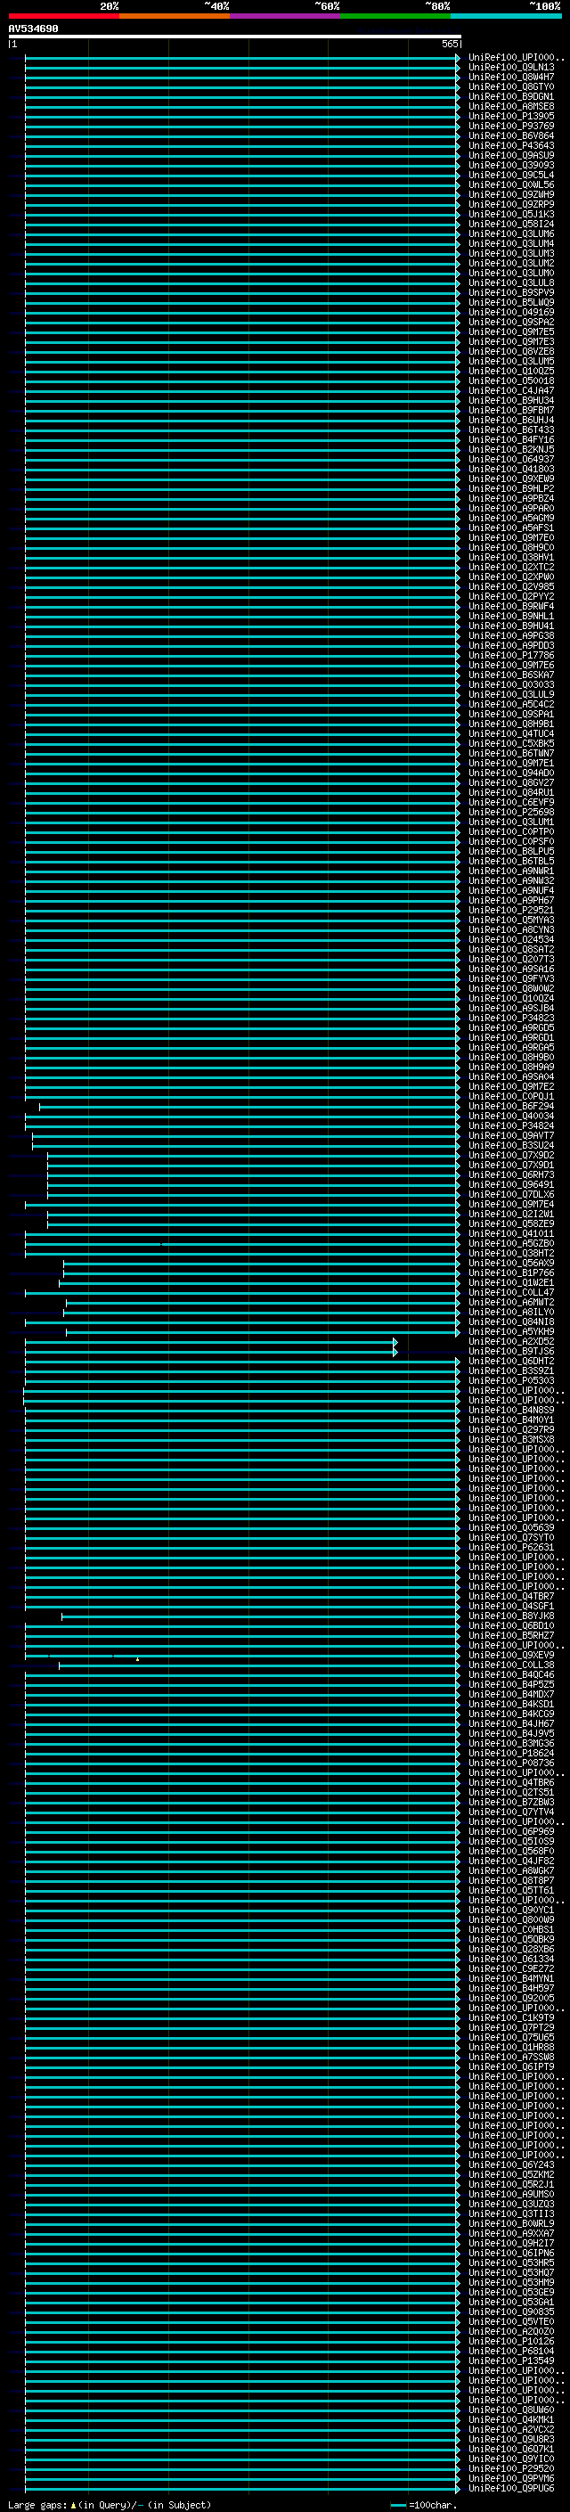Screen dimensions: 570x2512
Task: Open hit UniRef100_B3SU24
Action: [511, 1145]
